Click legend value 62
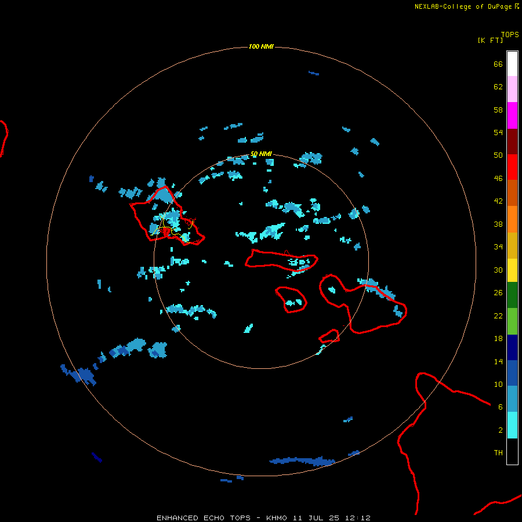 tap(498, 87)
